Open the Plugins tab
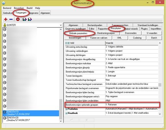Screen dimensions: 166x130 click(x=144, y=29)
